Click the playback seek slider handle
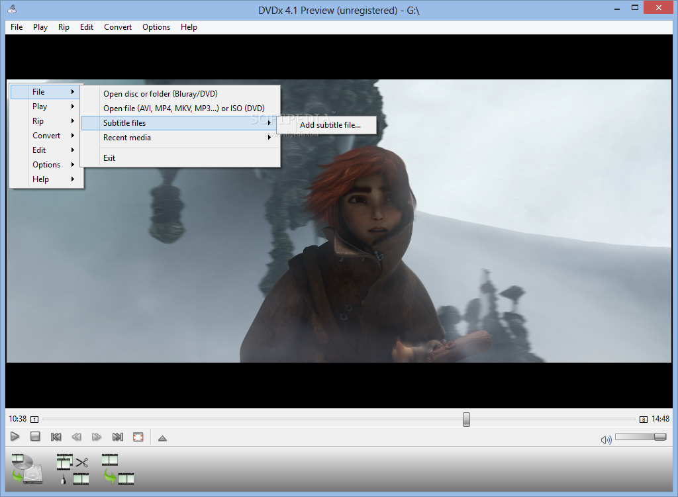This screenshot has height=497, width=678. point(466,419)
